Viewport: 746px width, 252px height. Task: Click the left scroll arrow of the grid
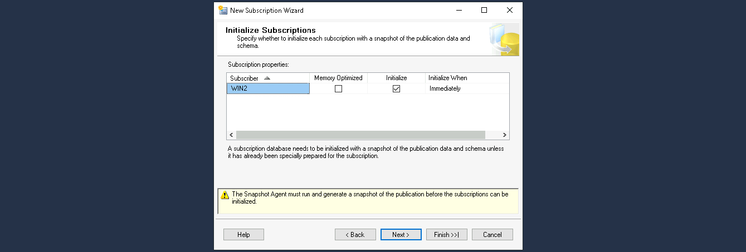(231, 135)
